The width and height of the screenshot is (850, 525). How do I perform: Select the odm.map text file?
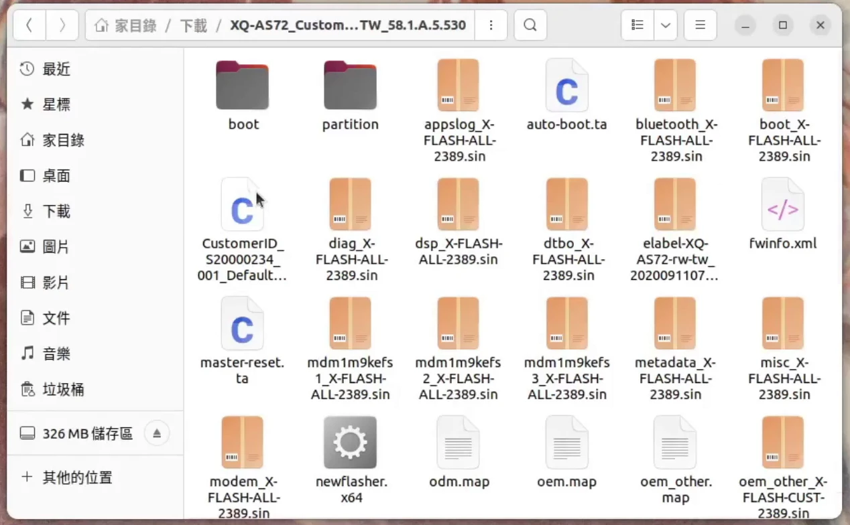pyautogui.click(x=459, y=443)
